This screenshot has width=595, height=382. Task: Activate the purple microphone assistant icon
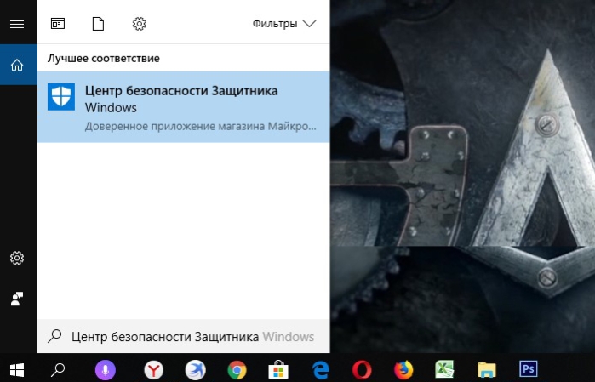point(105,369)
